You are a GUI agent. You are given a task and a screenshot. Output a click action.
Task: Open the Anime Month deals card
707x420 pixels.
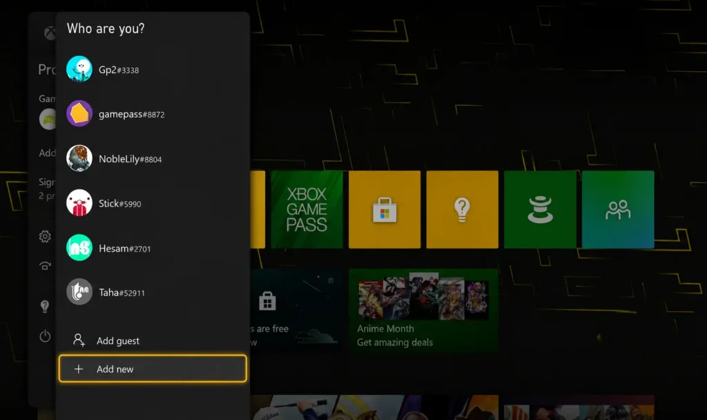click(x=423, y=309)
